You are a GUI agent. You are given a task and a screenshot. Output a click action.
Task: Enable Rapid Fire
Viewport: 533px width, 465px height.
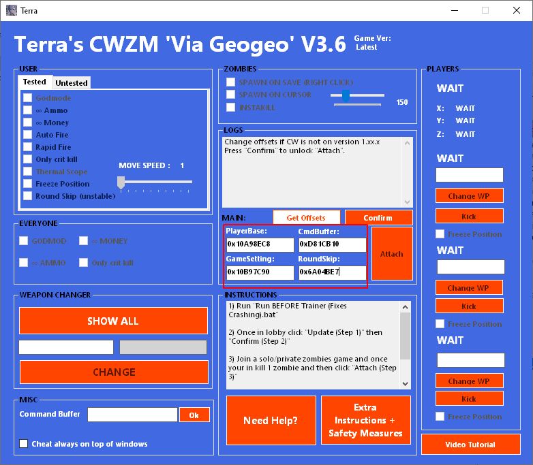[27, 147]
